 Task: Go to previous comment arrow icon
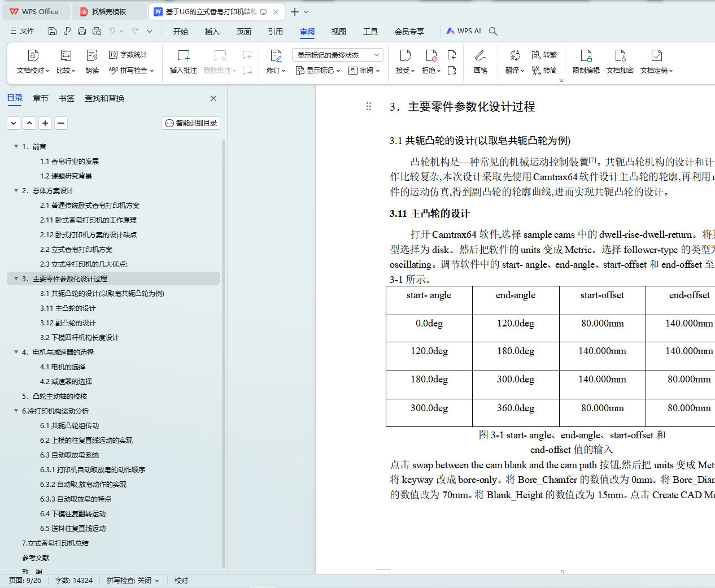247,55
